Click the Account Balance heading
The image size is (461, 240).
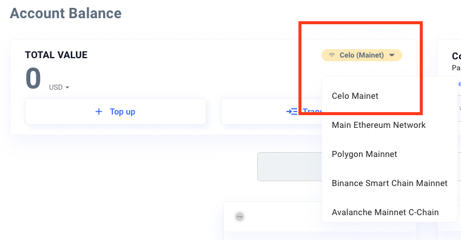(66, 13)
